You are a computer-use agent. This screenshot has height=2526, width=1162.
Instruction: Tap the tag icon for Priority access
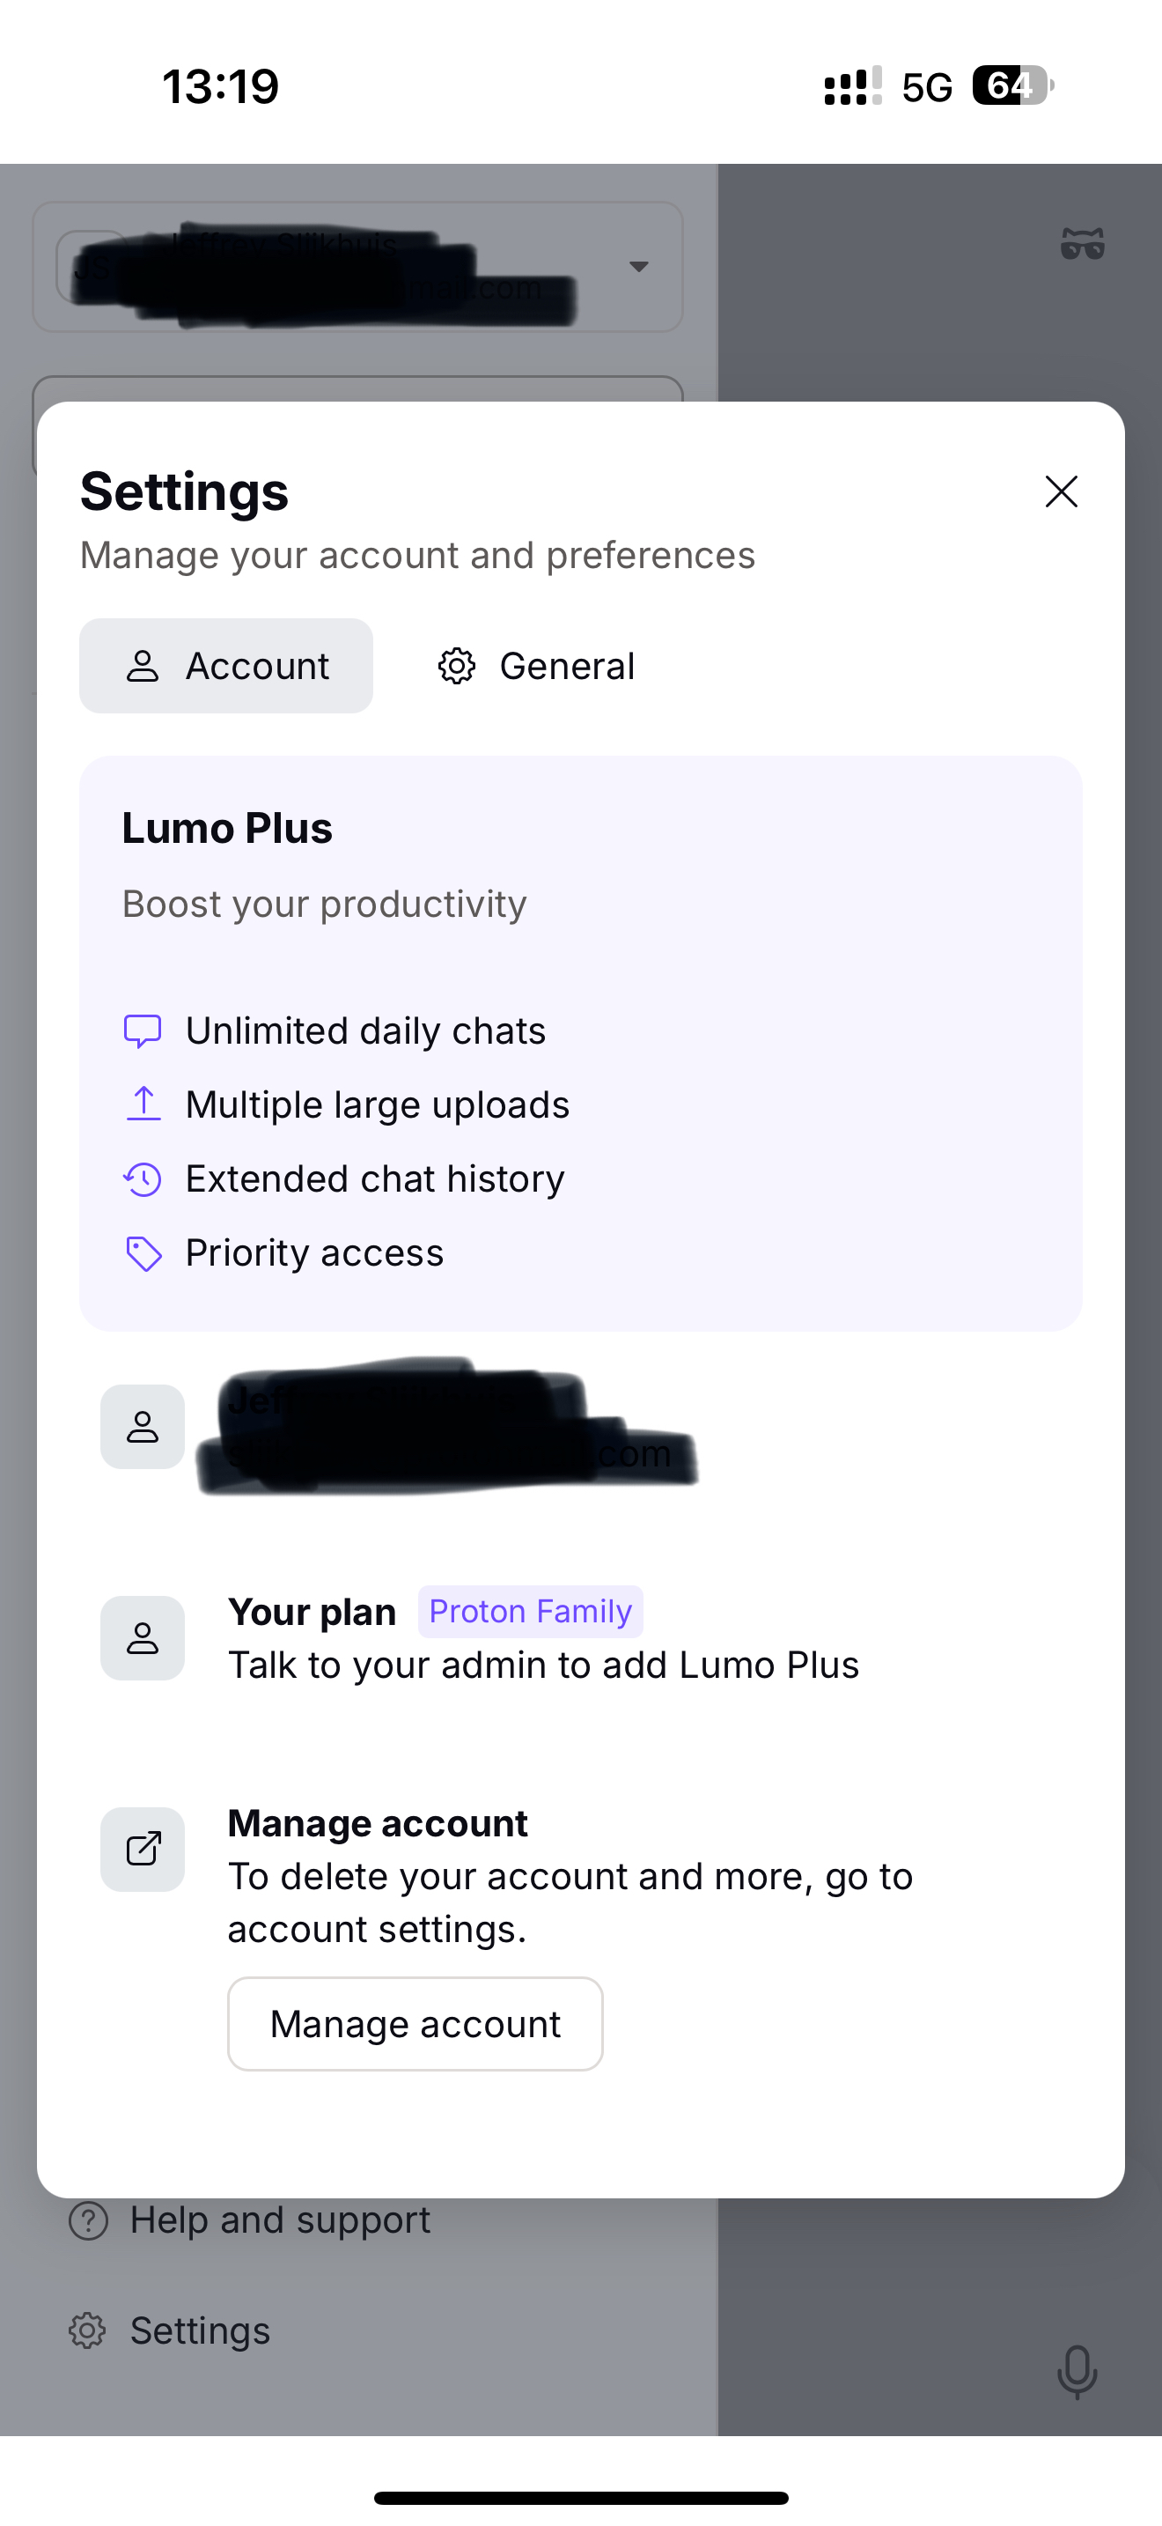point(143,1253)
